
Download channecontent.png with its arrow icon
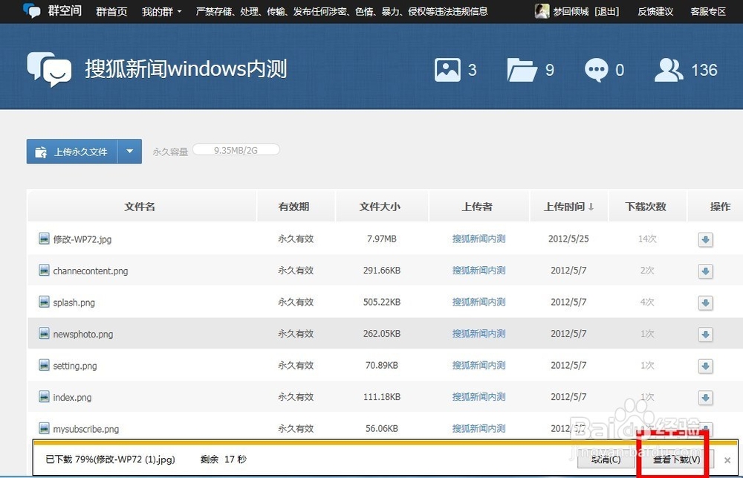tap(704, 271)
